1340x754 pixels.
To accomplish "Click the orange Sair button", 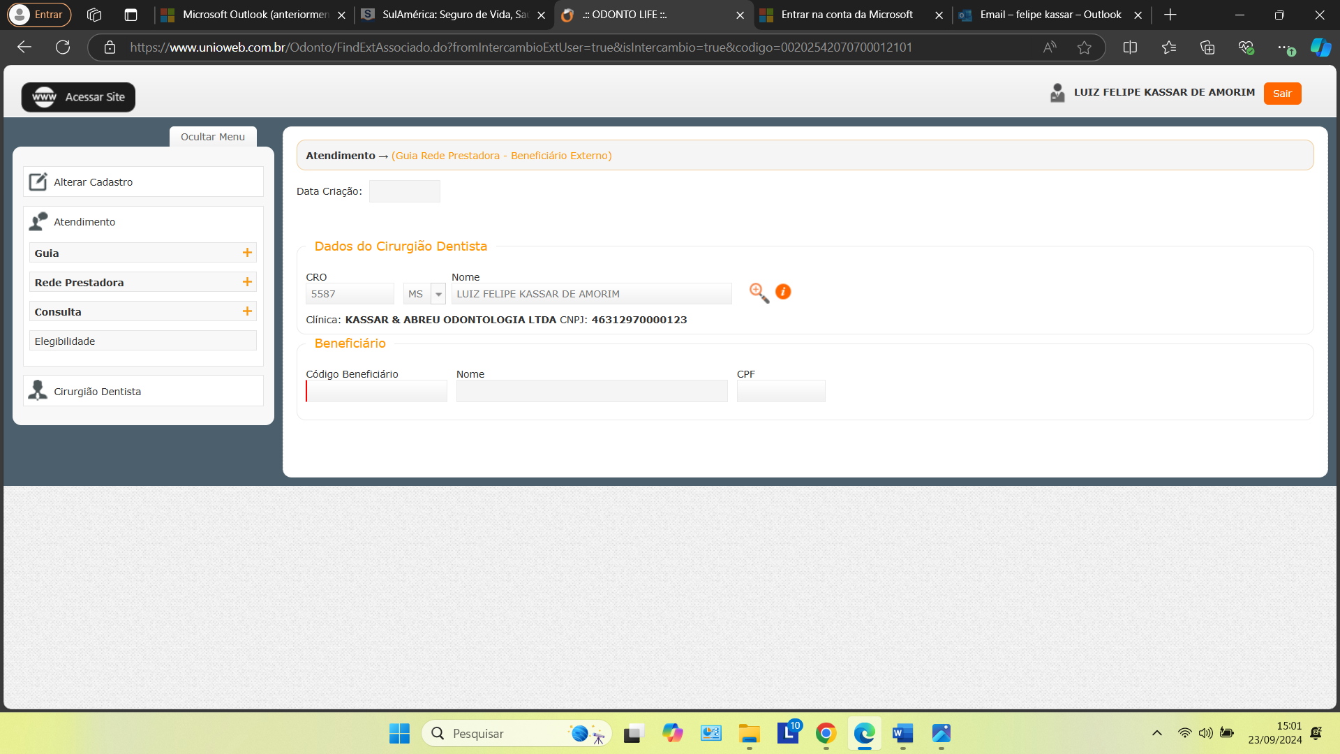I will tap(1282, 94).
